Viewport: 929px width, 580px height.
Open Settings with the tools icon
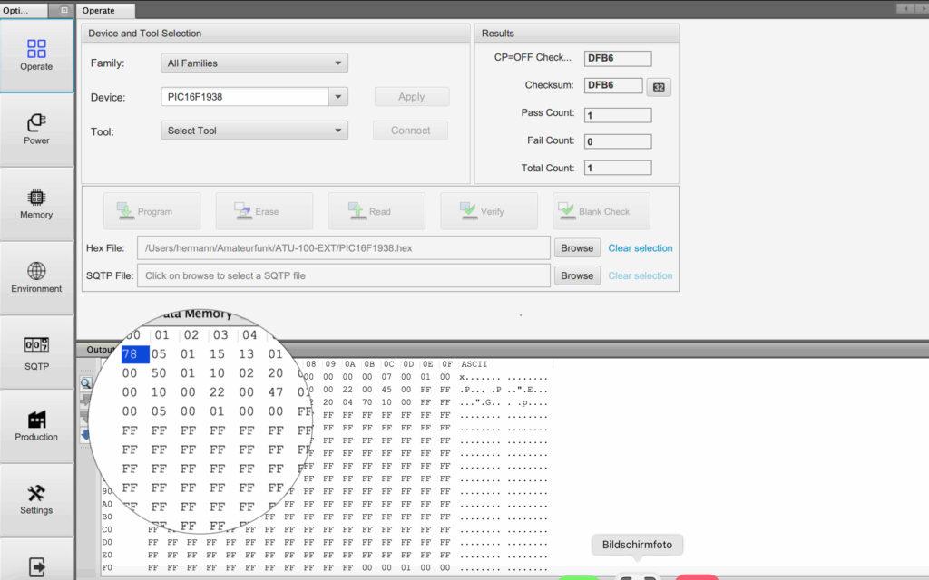36,499
